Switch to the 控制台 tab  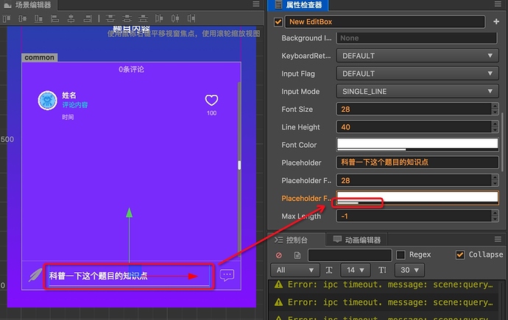point(297,240)
